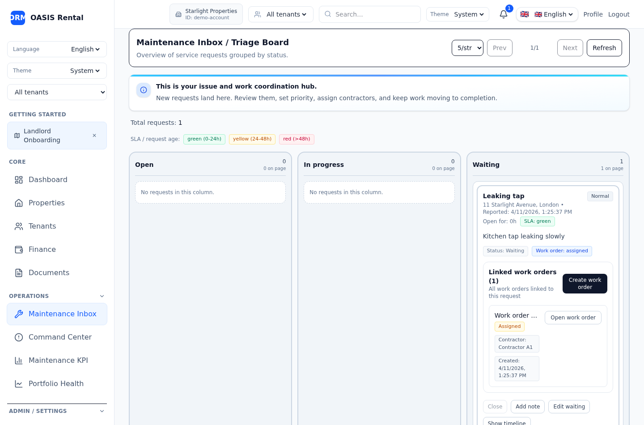644x425 pixels.
Task: Click the Command Center alert icon
Action: point(19,337)
